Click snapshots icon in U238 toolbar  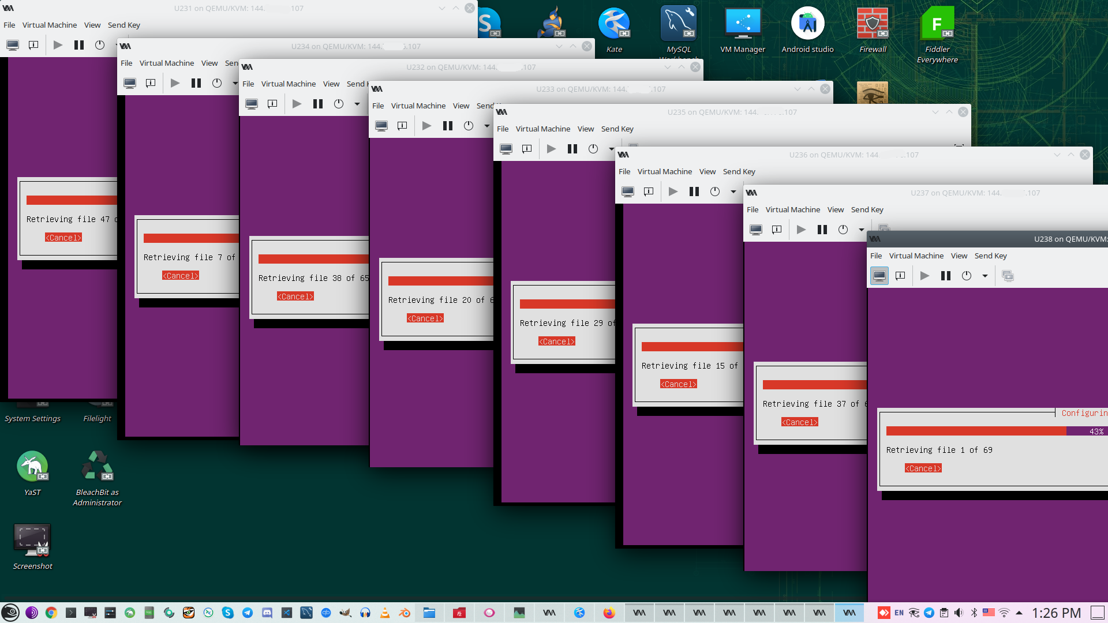(x=1008, y=276)
